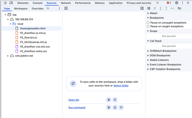Pause script execution
Screen dimensions: 192x118
point(149,8)
